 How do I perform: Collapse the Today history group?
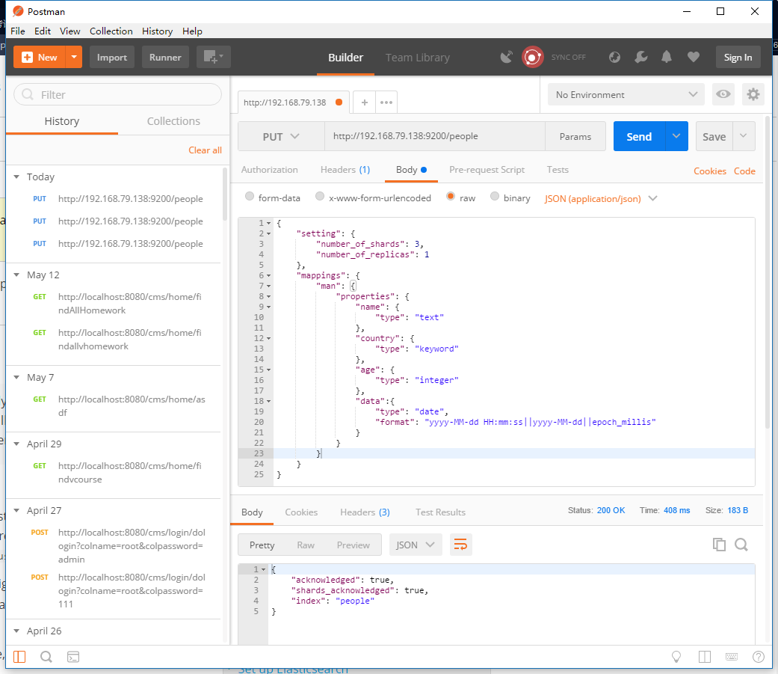click(x=16, y=177)
